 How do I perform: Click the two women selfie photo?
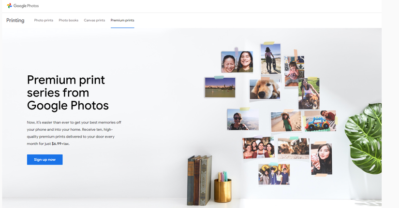click(x=237, y=62)
